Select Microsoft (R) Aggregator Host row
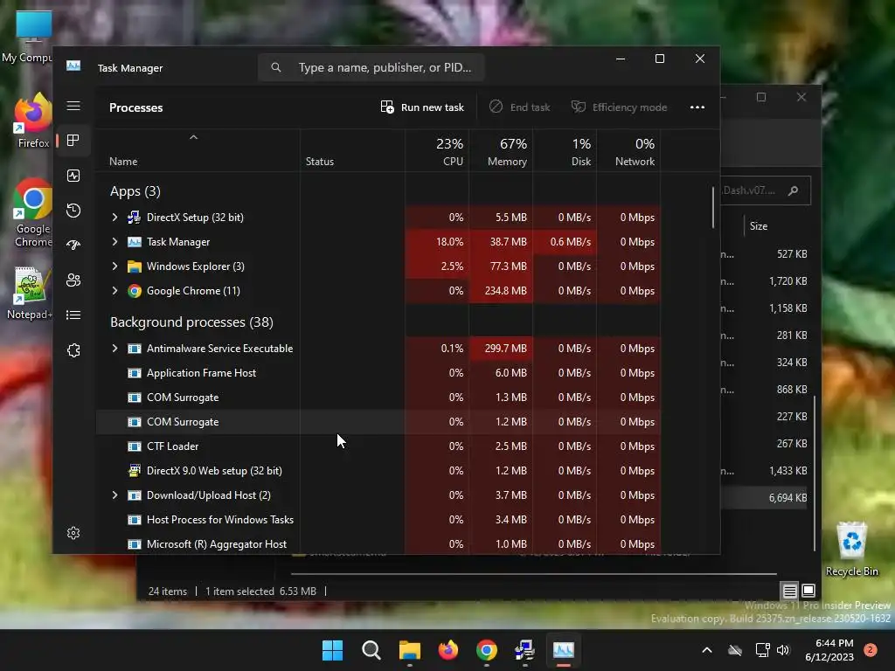 pos(378,543)
